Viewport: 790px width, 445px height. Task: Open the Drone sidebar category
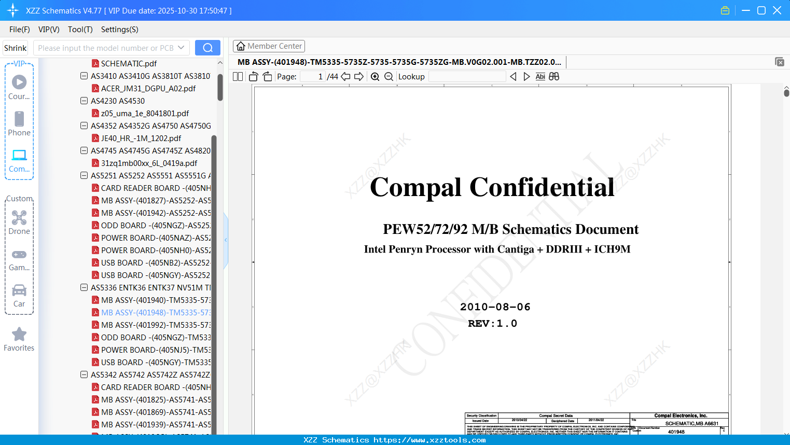(19, 222)
